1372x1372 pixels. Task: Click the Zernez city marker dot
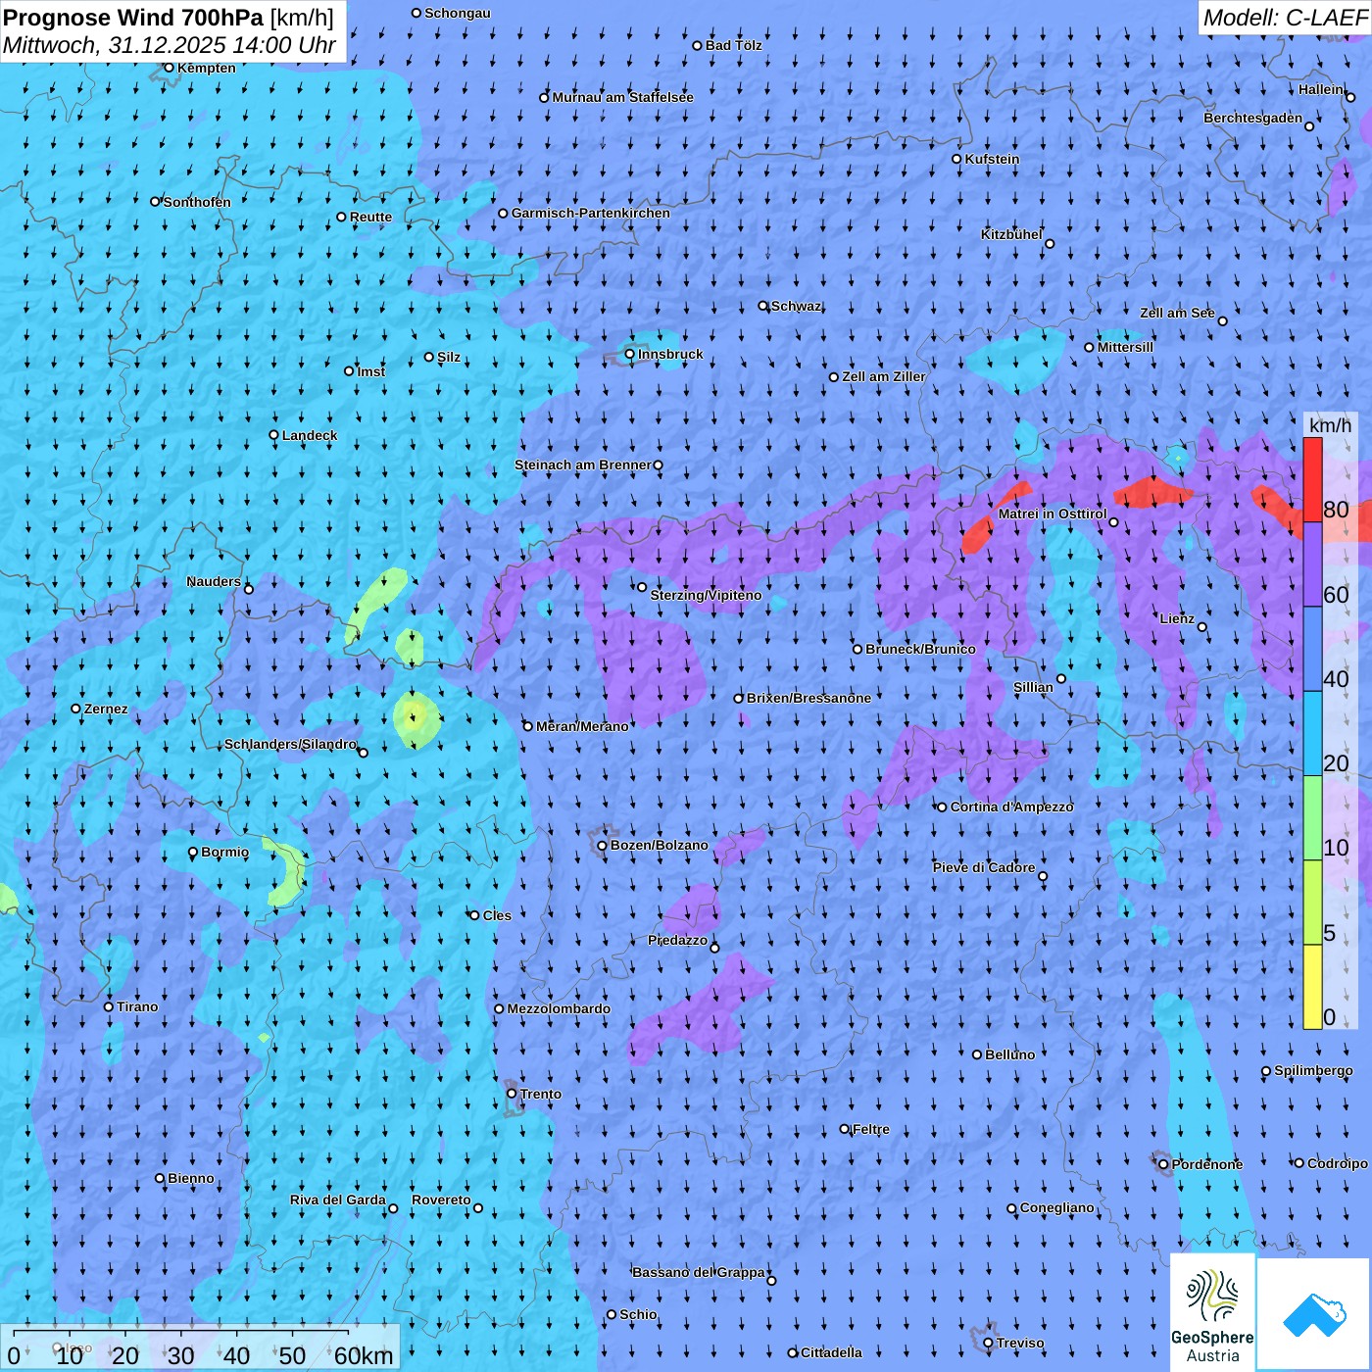click(75, 709)
